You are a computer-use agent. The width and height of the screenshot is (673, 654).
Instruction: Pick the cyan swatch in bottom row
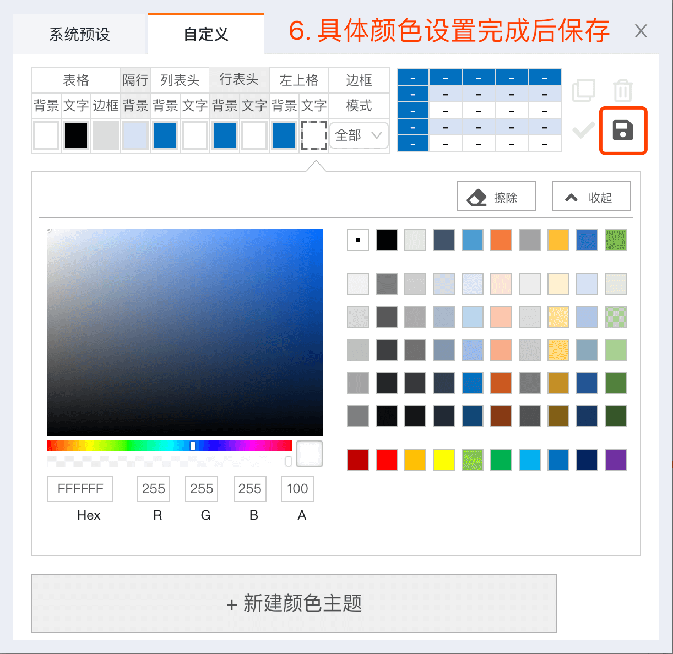coord(530,460)
